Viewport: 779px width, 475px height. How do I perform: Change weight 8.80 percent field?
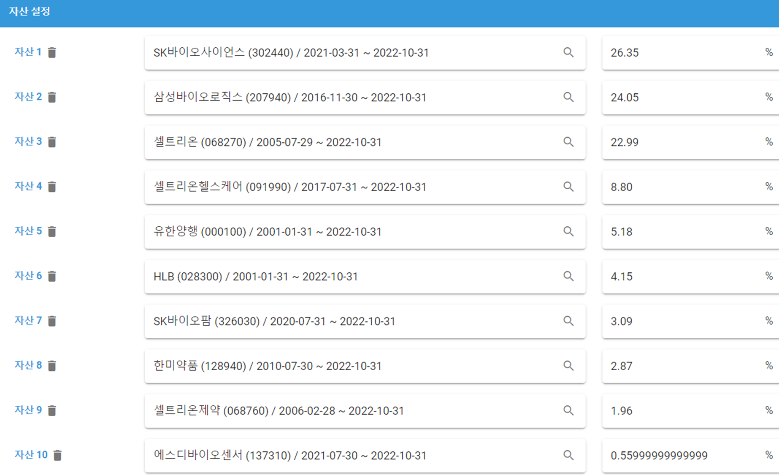690,187
